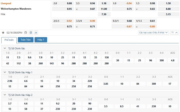The width and height of the screenshot is (180, 112).
Task: Pick full-time 4-4 draw odds 300
Action: 161,60
